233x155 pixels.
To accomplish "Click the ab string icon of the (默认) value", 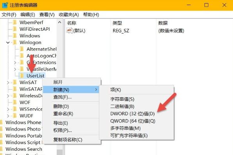I will point(70,30).
